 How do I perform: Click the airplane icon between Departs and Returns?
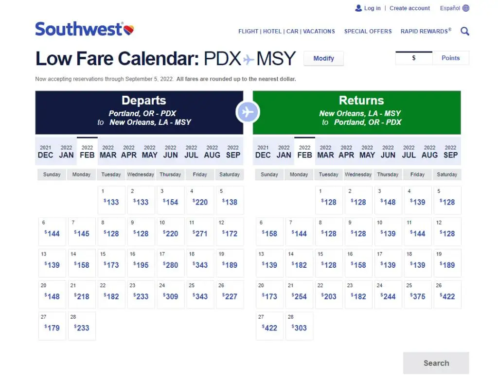pos(248,112)
